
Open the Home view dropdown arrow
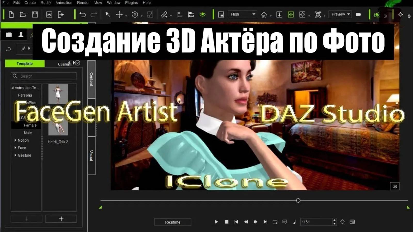pos(271,16)
